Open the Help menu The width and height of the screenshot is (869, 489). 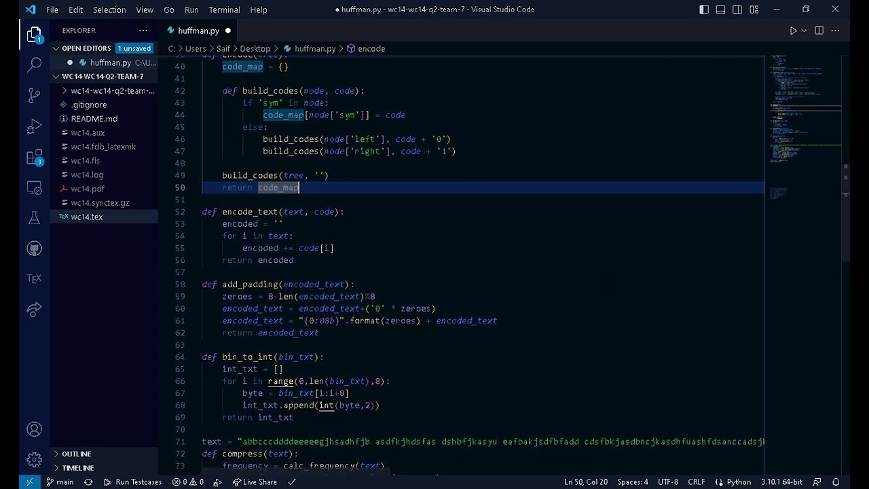(259, 10)
